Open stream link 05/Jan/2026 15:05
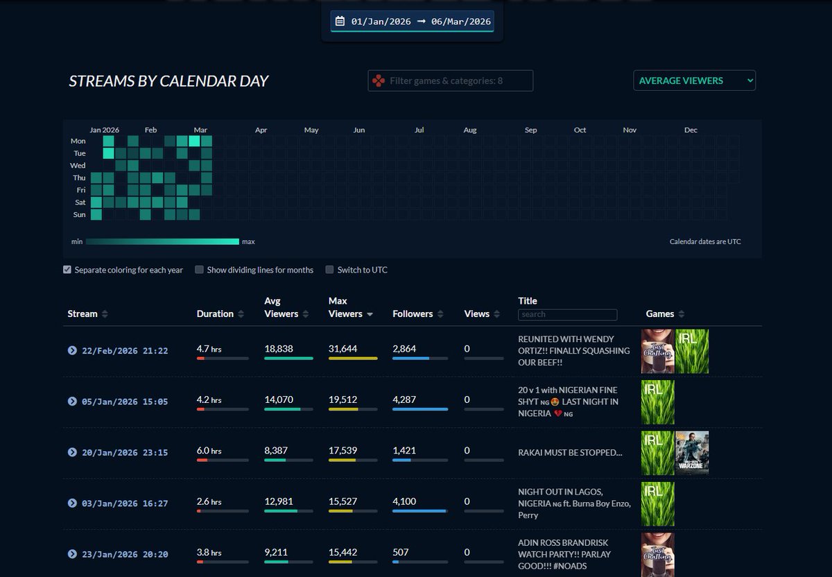Viewport: 832px width, 577px height. [x=124, y=402]
